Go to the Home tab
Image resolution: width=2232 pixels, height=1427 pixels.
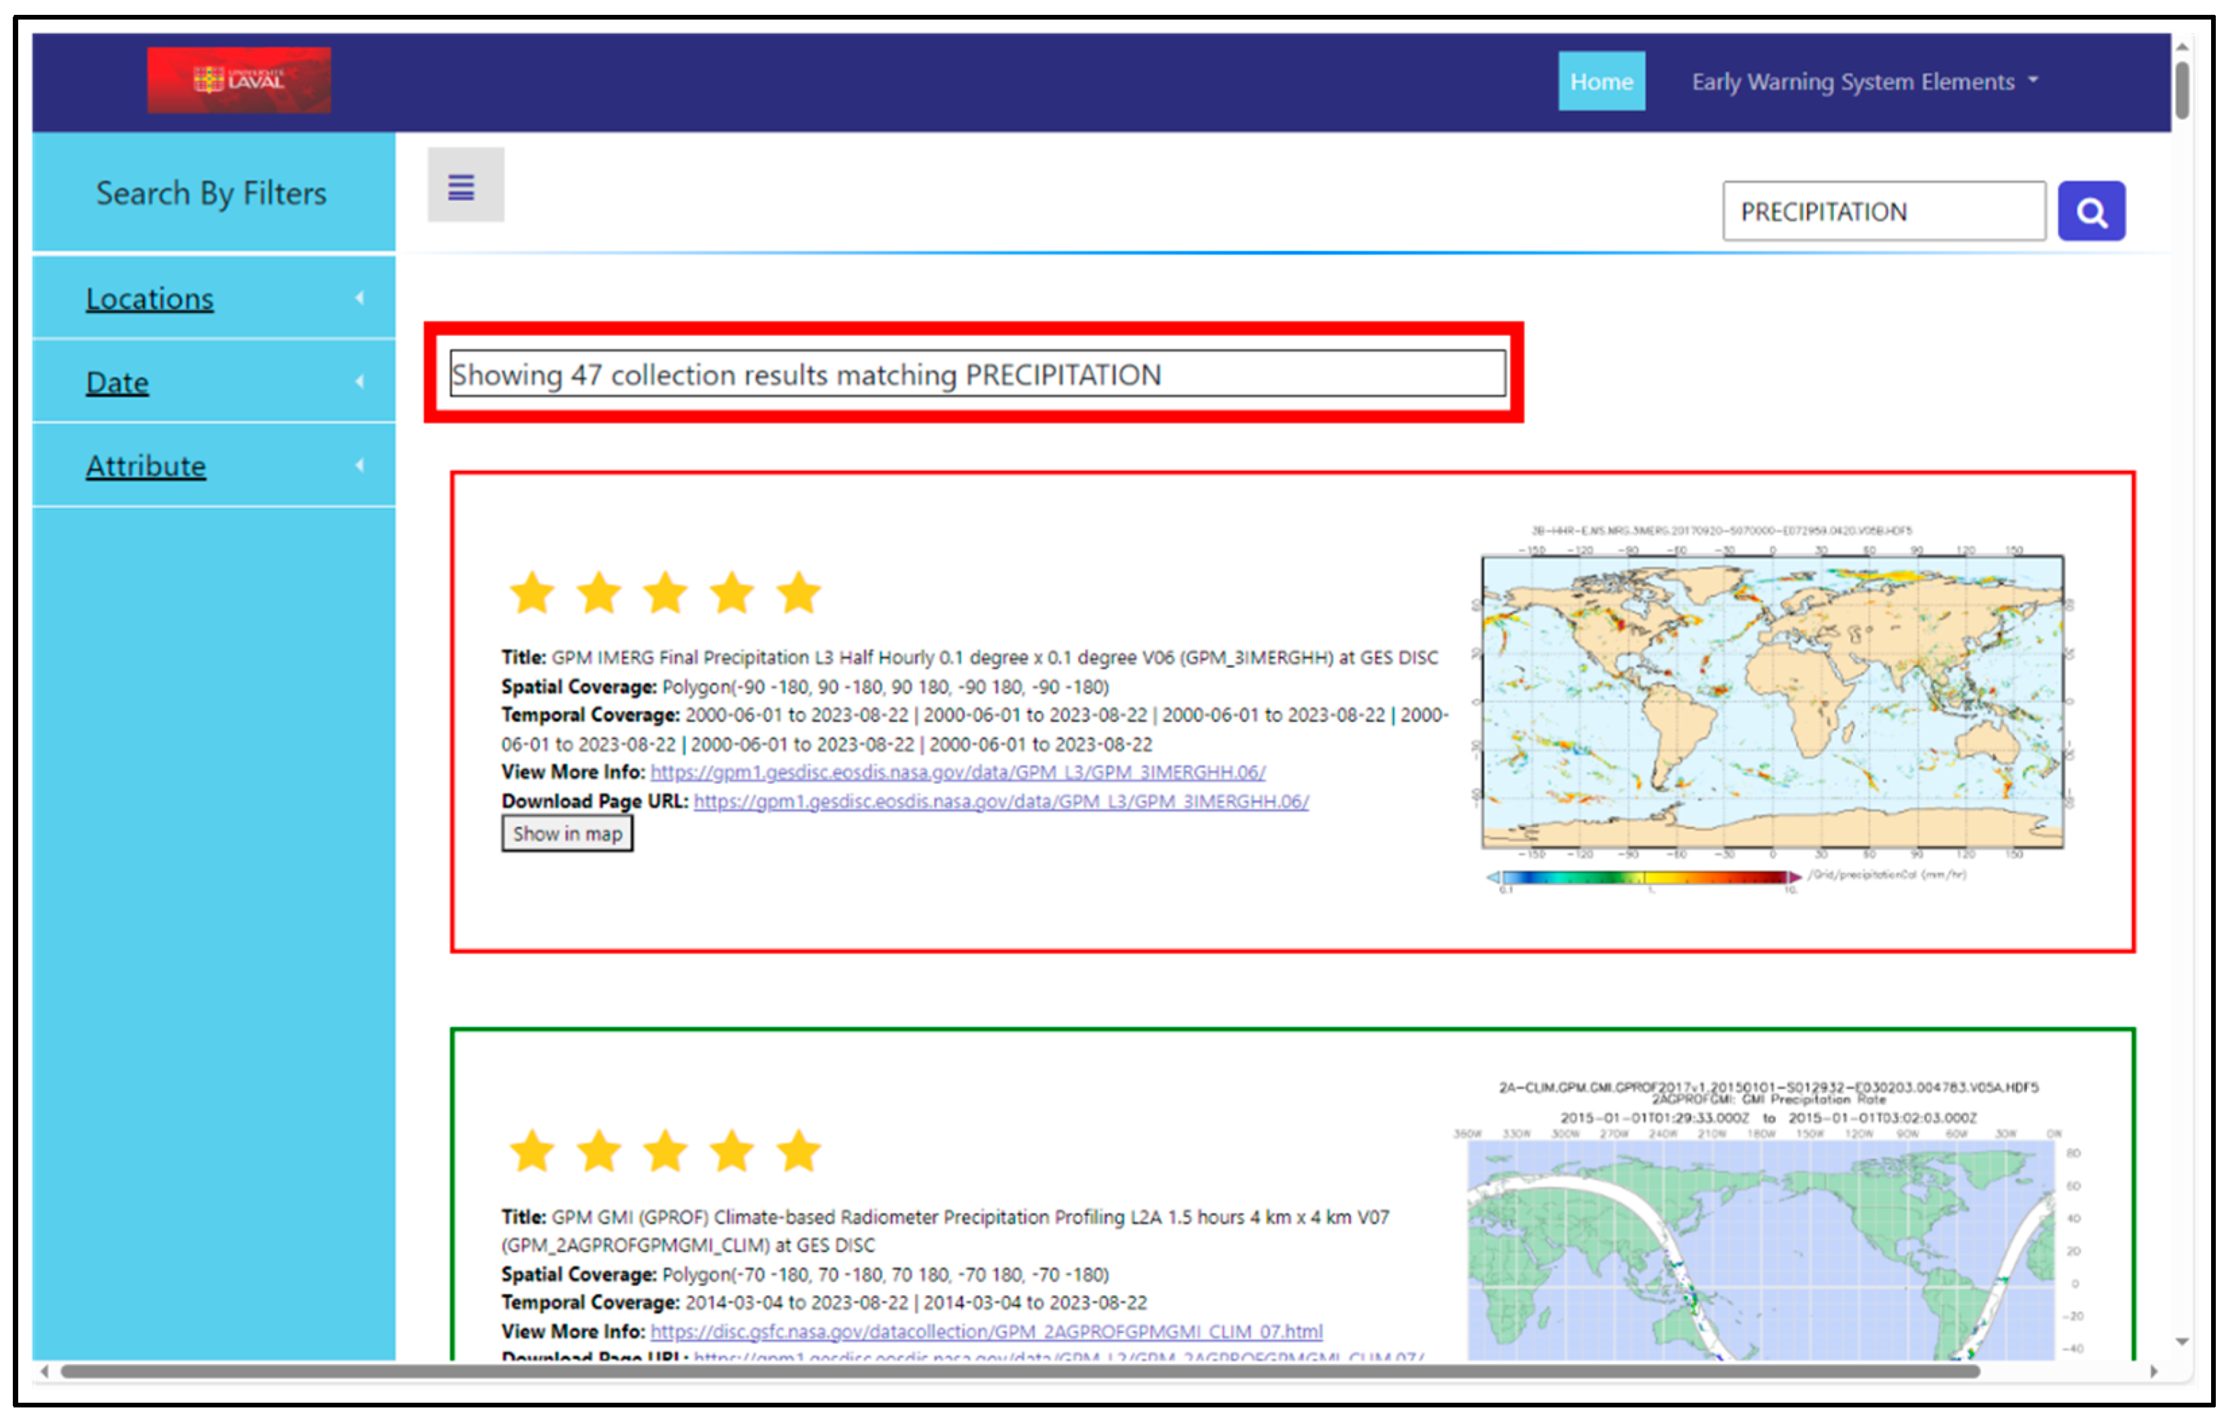1601,82
